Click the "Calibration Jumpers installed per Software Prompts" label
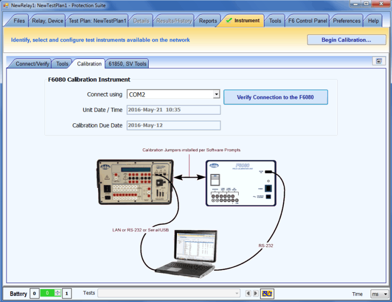Image resolution: width=392 pixels, height=302 pixels. pos(191,150)
